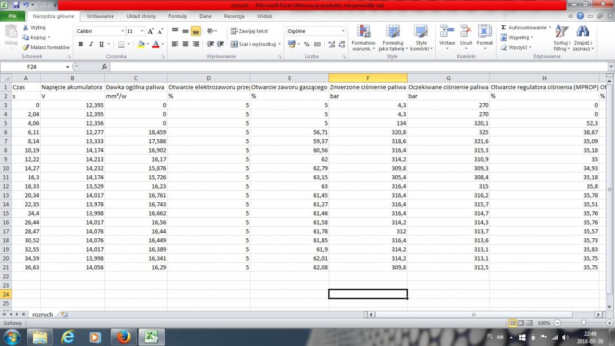Click the Name Box showing F24

click(x=32, y=66)
